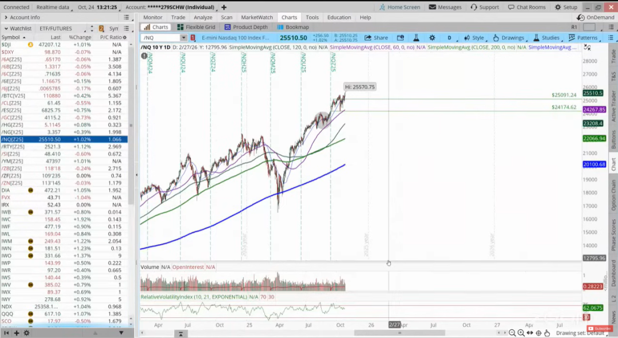The height and width of the screenshot is (338, 618).
Task: Click the chart horizontal scrollbar thumb
Action: (x=399, y=333)
